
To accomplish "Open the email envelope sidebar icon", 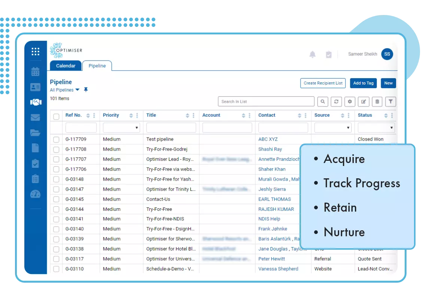I will 35,117.
